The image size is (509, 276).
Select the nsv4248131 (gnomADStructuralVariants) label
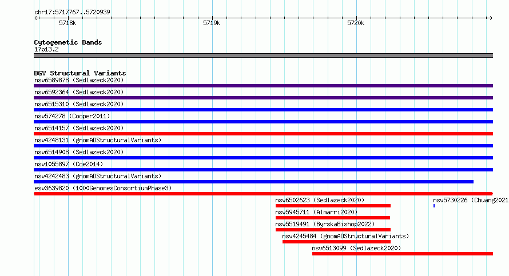coord(98,140)
